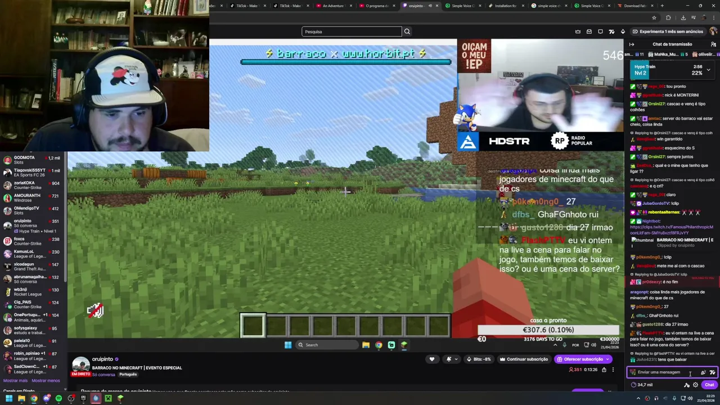This screenshot has width=720, height=405.
Task: Expand Oferecer subscrição dropdown arrow
Action: pos(607,359)
